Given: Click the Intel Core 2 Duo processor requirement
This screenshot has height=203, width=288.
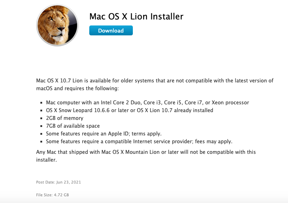Looking at the screenshot, I should pyautogui.click(x=147, y=102).
